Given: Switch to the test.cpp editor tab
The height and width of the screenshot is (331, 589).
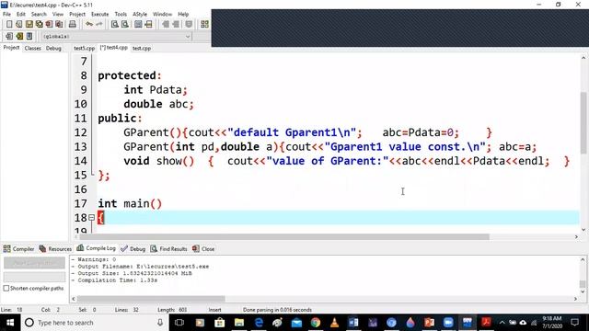Looking at the screenshot, I should pos(142,49).
